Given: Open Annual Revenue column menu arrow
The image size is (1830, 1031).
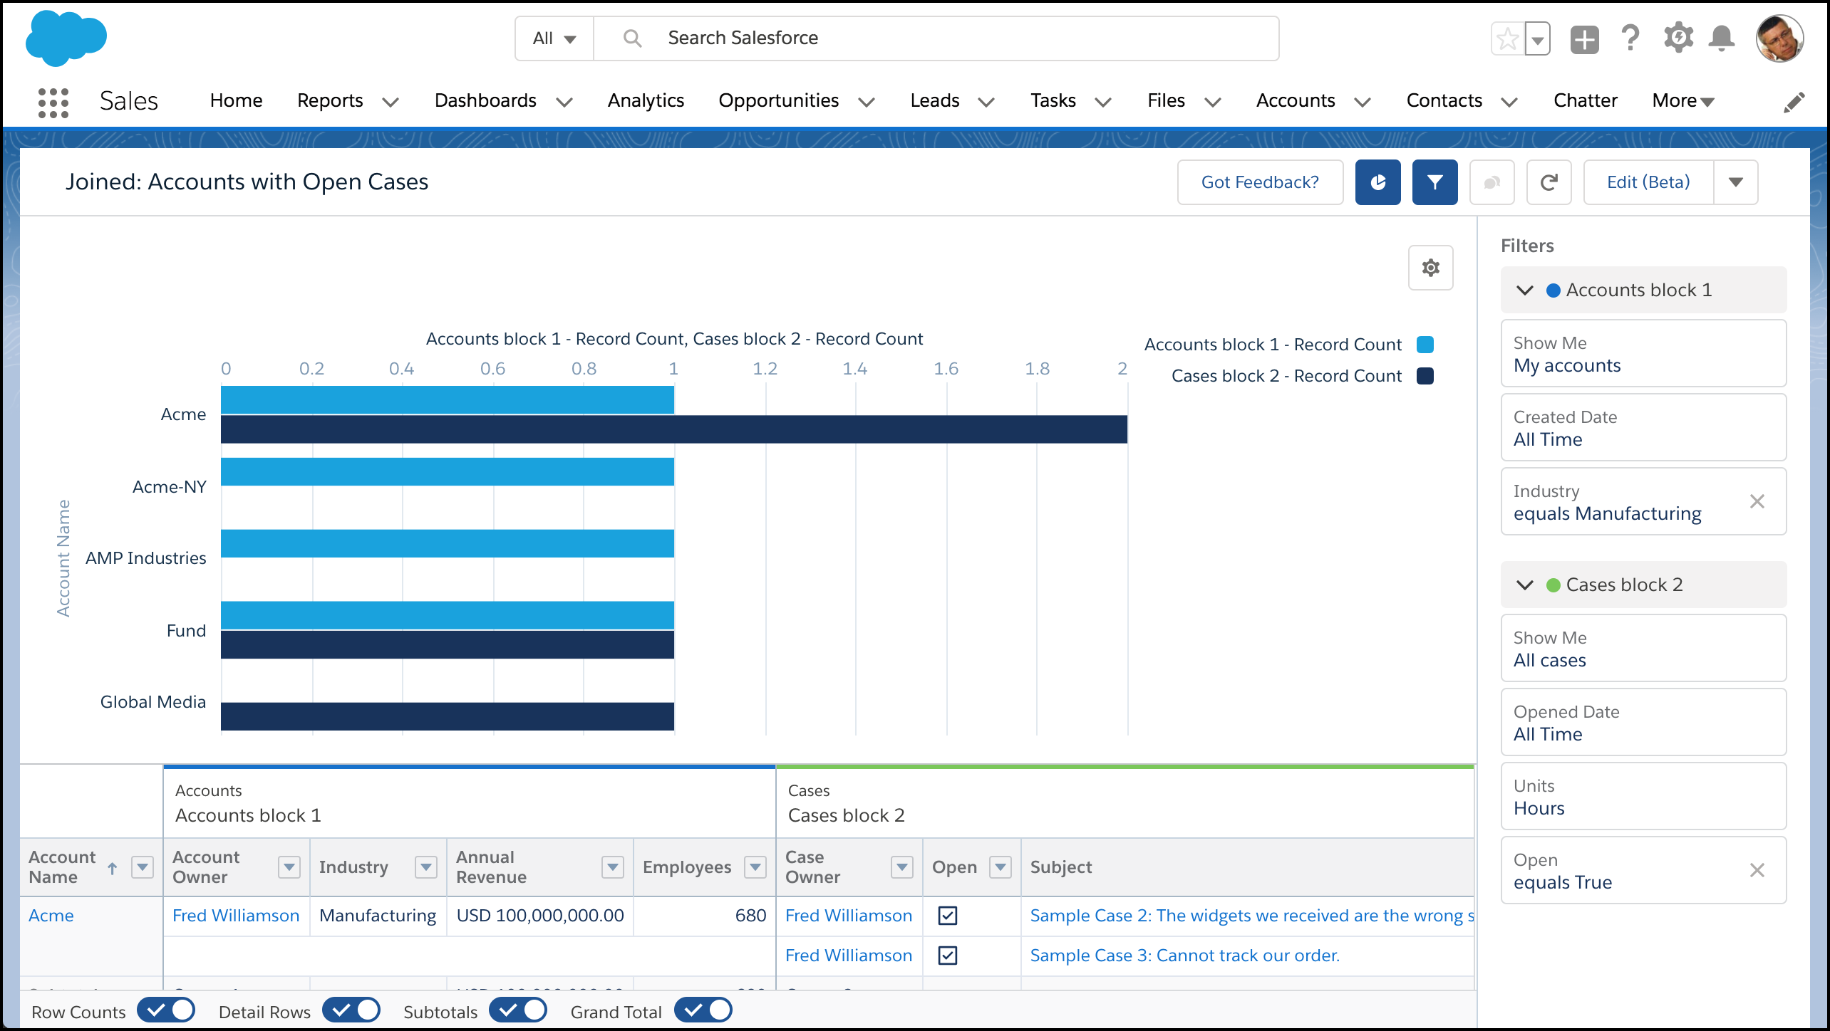Looking at the screenshot, I should (612, 867).
